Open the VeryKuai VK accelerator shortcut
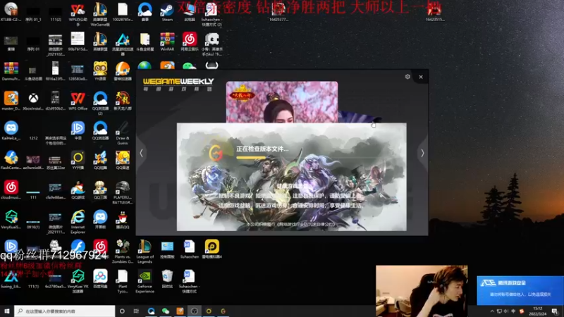Screen dimensions: 564x317 point(78,281)
